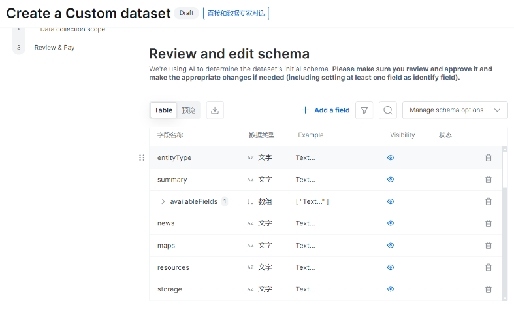Viewport: 514px width, 313px height.
Task: Expand the availableFields array row
Action: (x=163, y=201)
